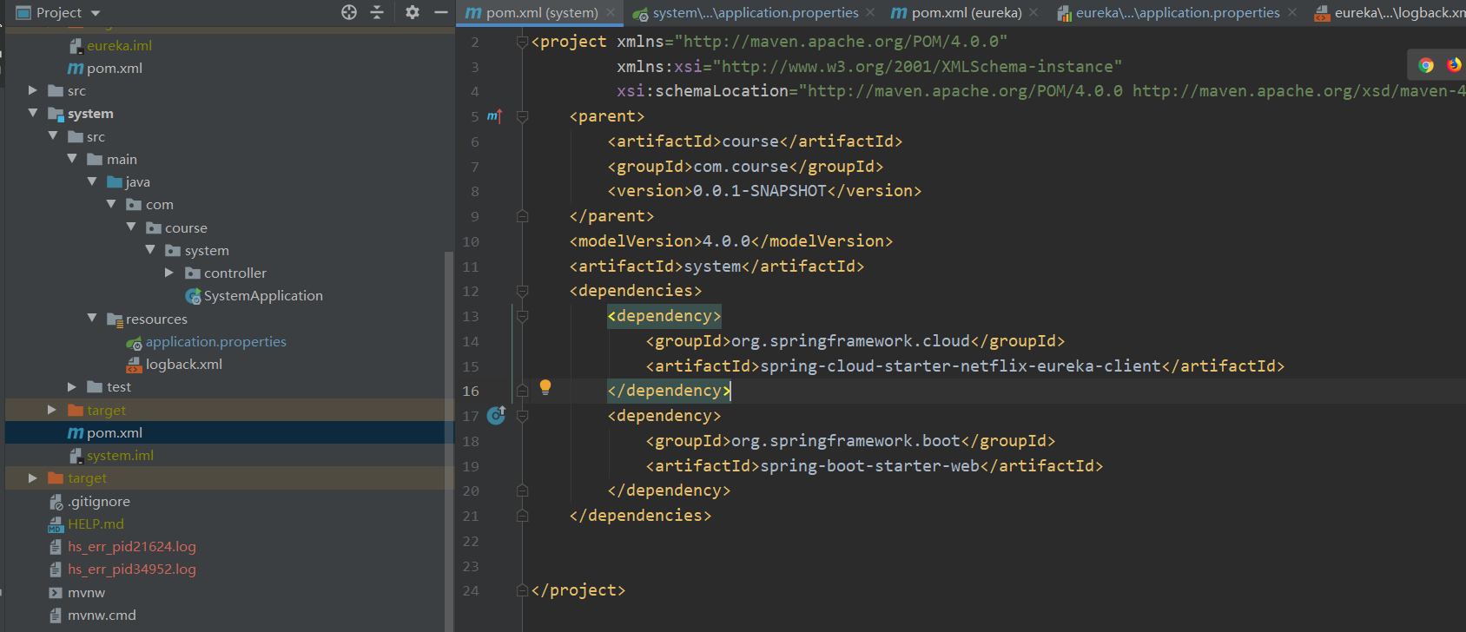Open page in Chrome browser icon
This screenshot has width=1466, height=632.
[x=1426, y=65]
